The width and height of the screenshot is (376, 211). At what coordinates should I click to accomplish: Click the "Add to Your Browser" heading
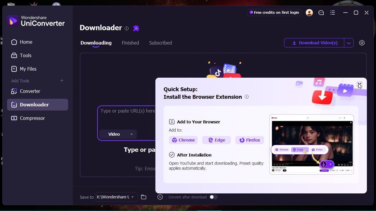click(x=199, y=122)
